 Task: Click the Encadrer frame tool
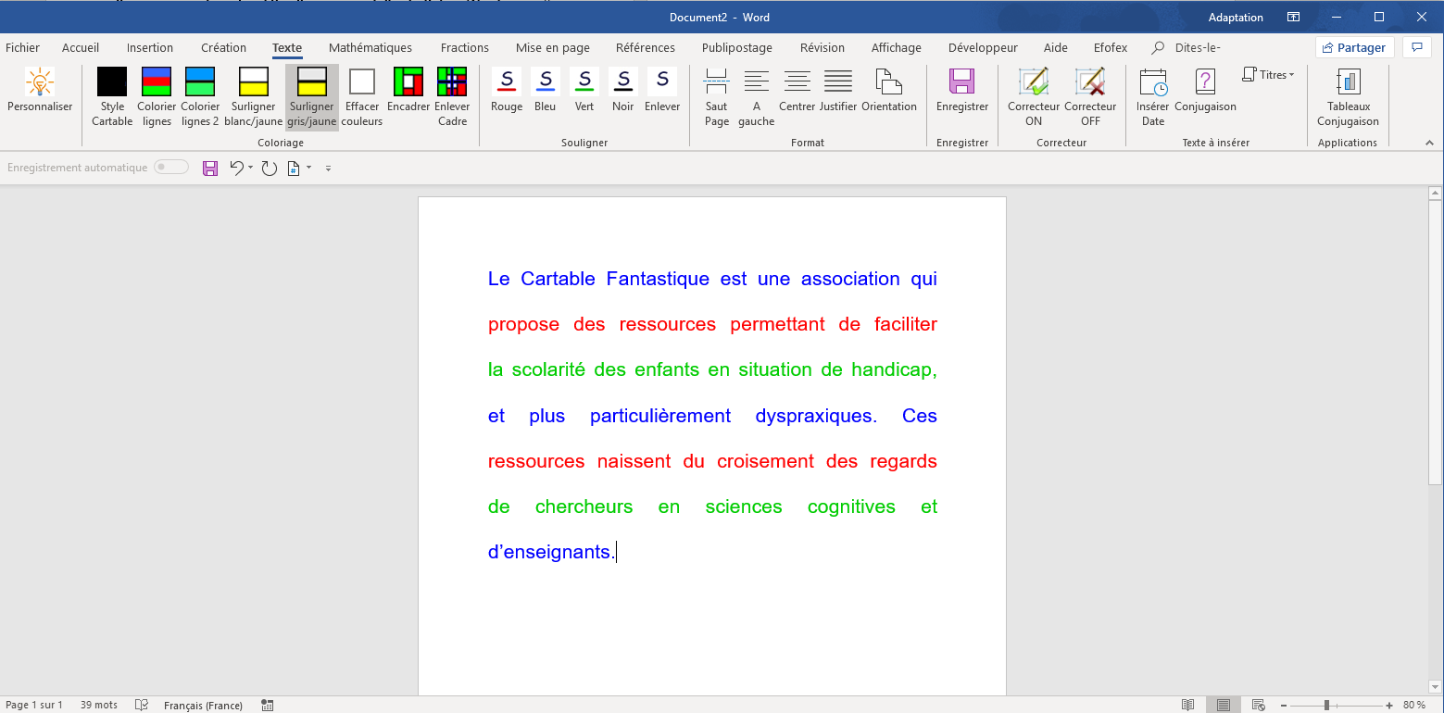pyautogui.click(x=408, y=90)
